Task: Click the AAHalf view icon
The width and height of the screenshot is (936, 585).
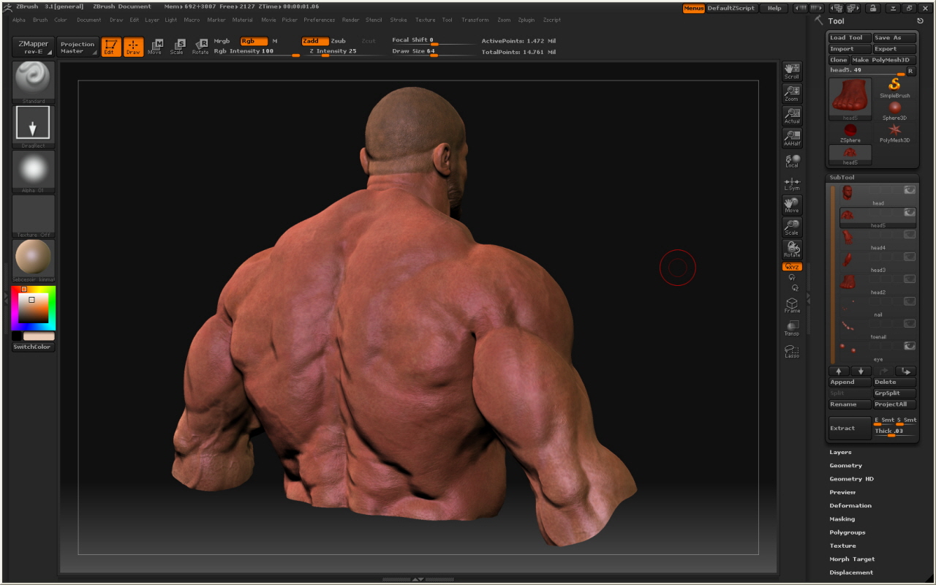Action: pos(792,138)
